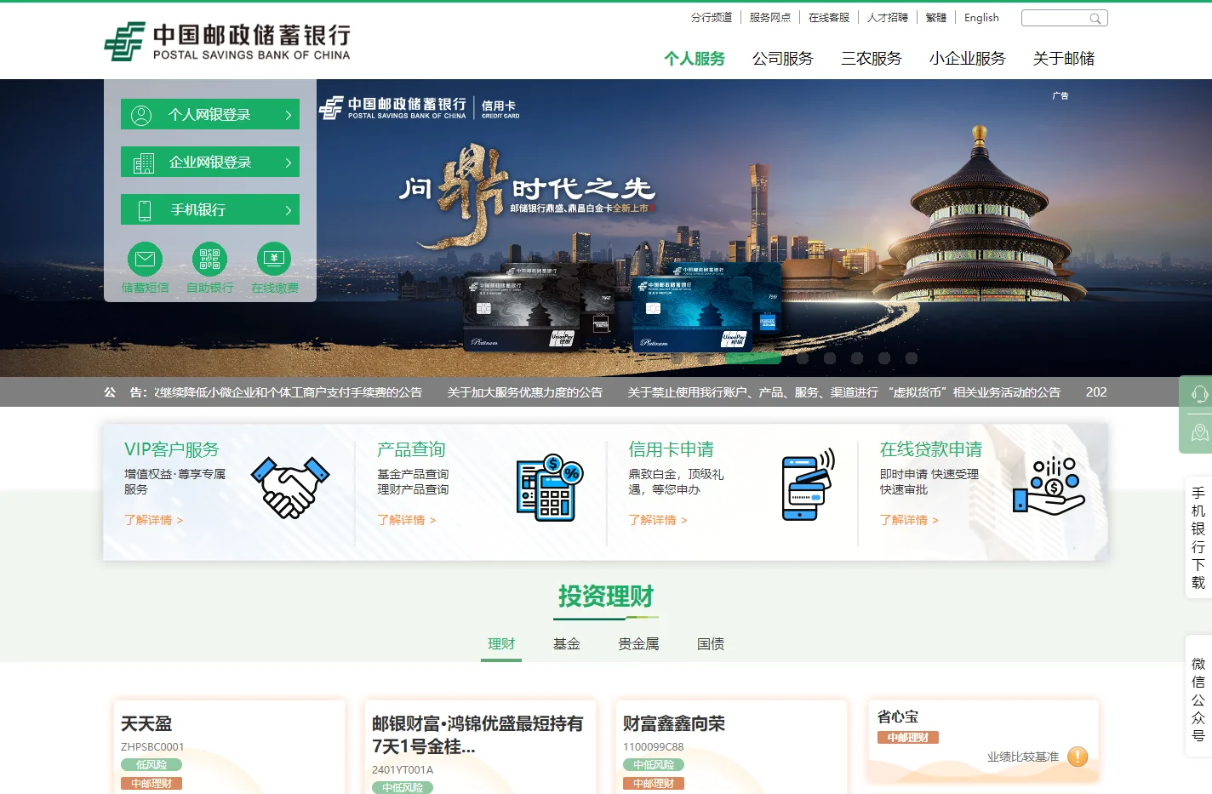Screen dimensions: 1212x794
Task: Click the blue platinum card image in banner
Action: 691,314
